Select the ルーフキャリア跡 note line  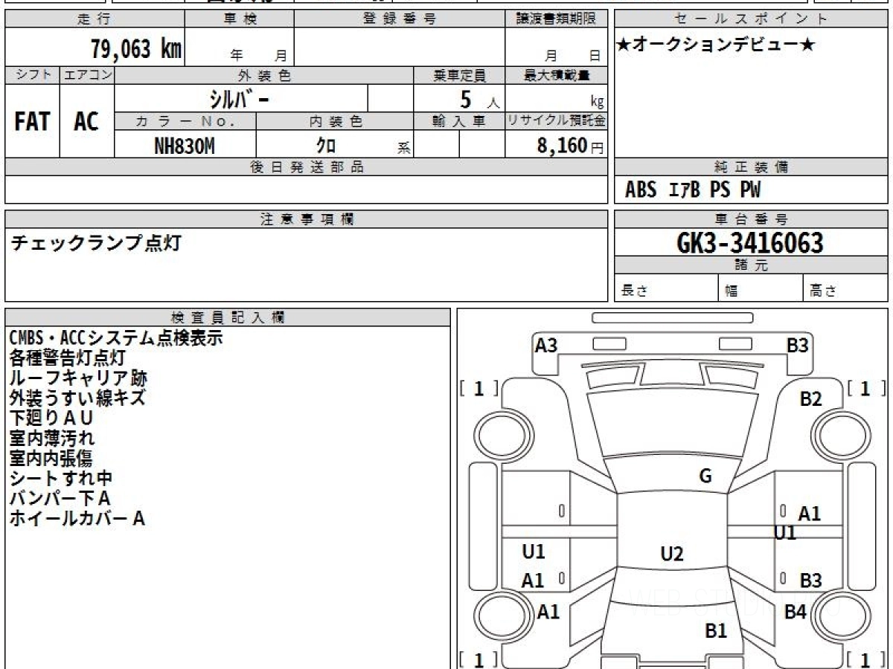[x=78, y=378]
